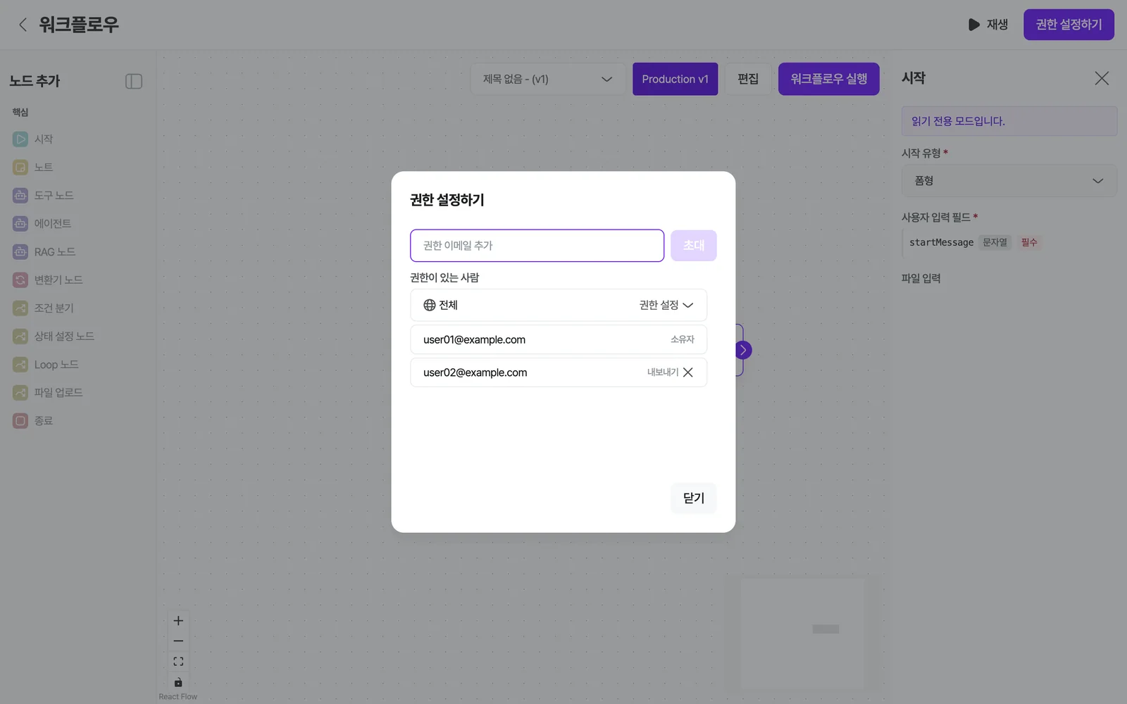Select the 조건 분기 icon
Viewport: 1127px width, 704px height.
[20, 308]
